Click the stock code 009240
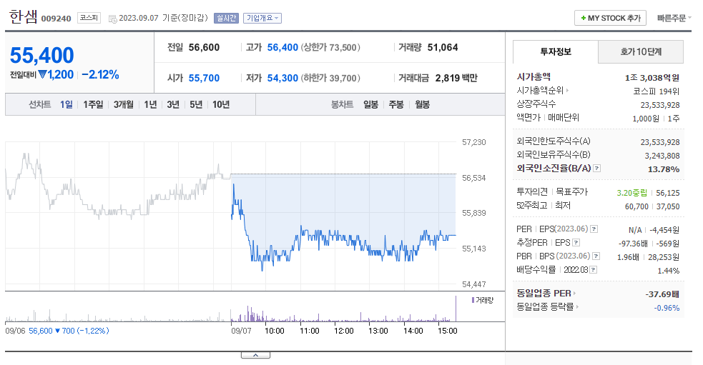The width and height of the screenshot is (703, 365). 56,19
